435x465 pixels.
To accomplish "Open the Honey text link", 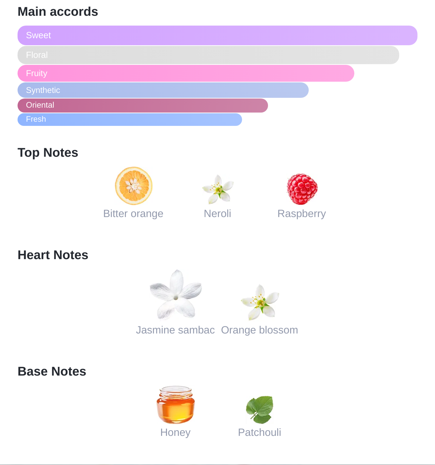I will tap(175, 432).
